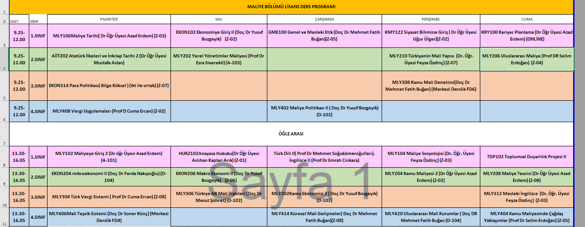Select row header number 3

(x=5, y=45)
